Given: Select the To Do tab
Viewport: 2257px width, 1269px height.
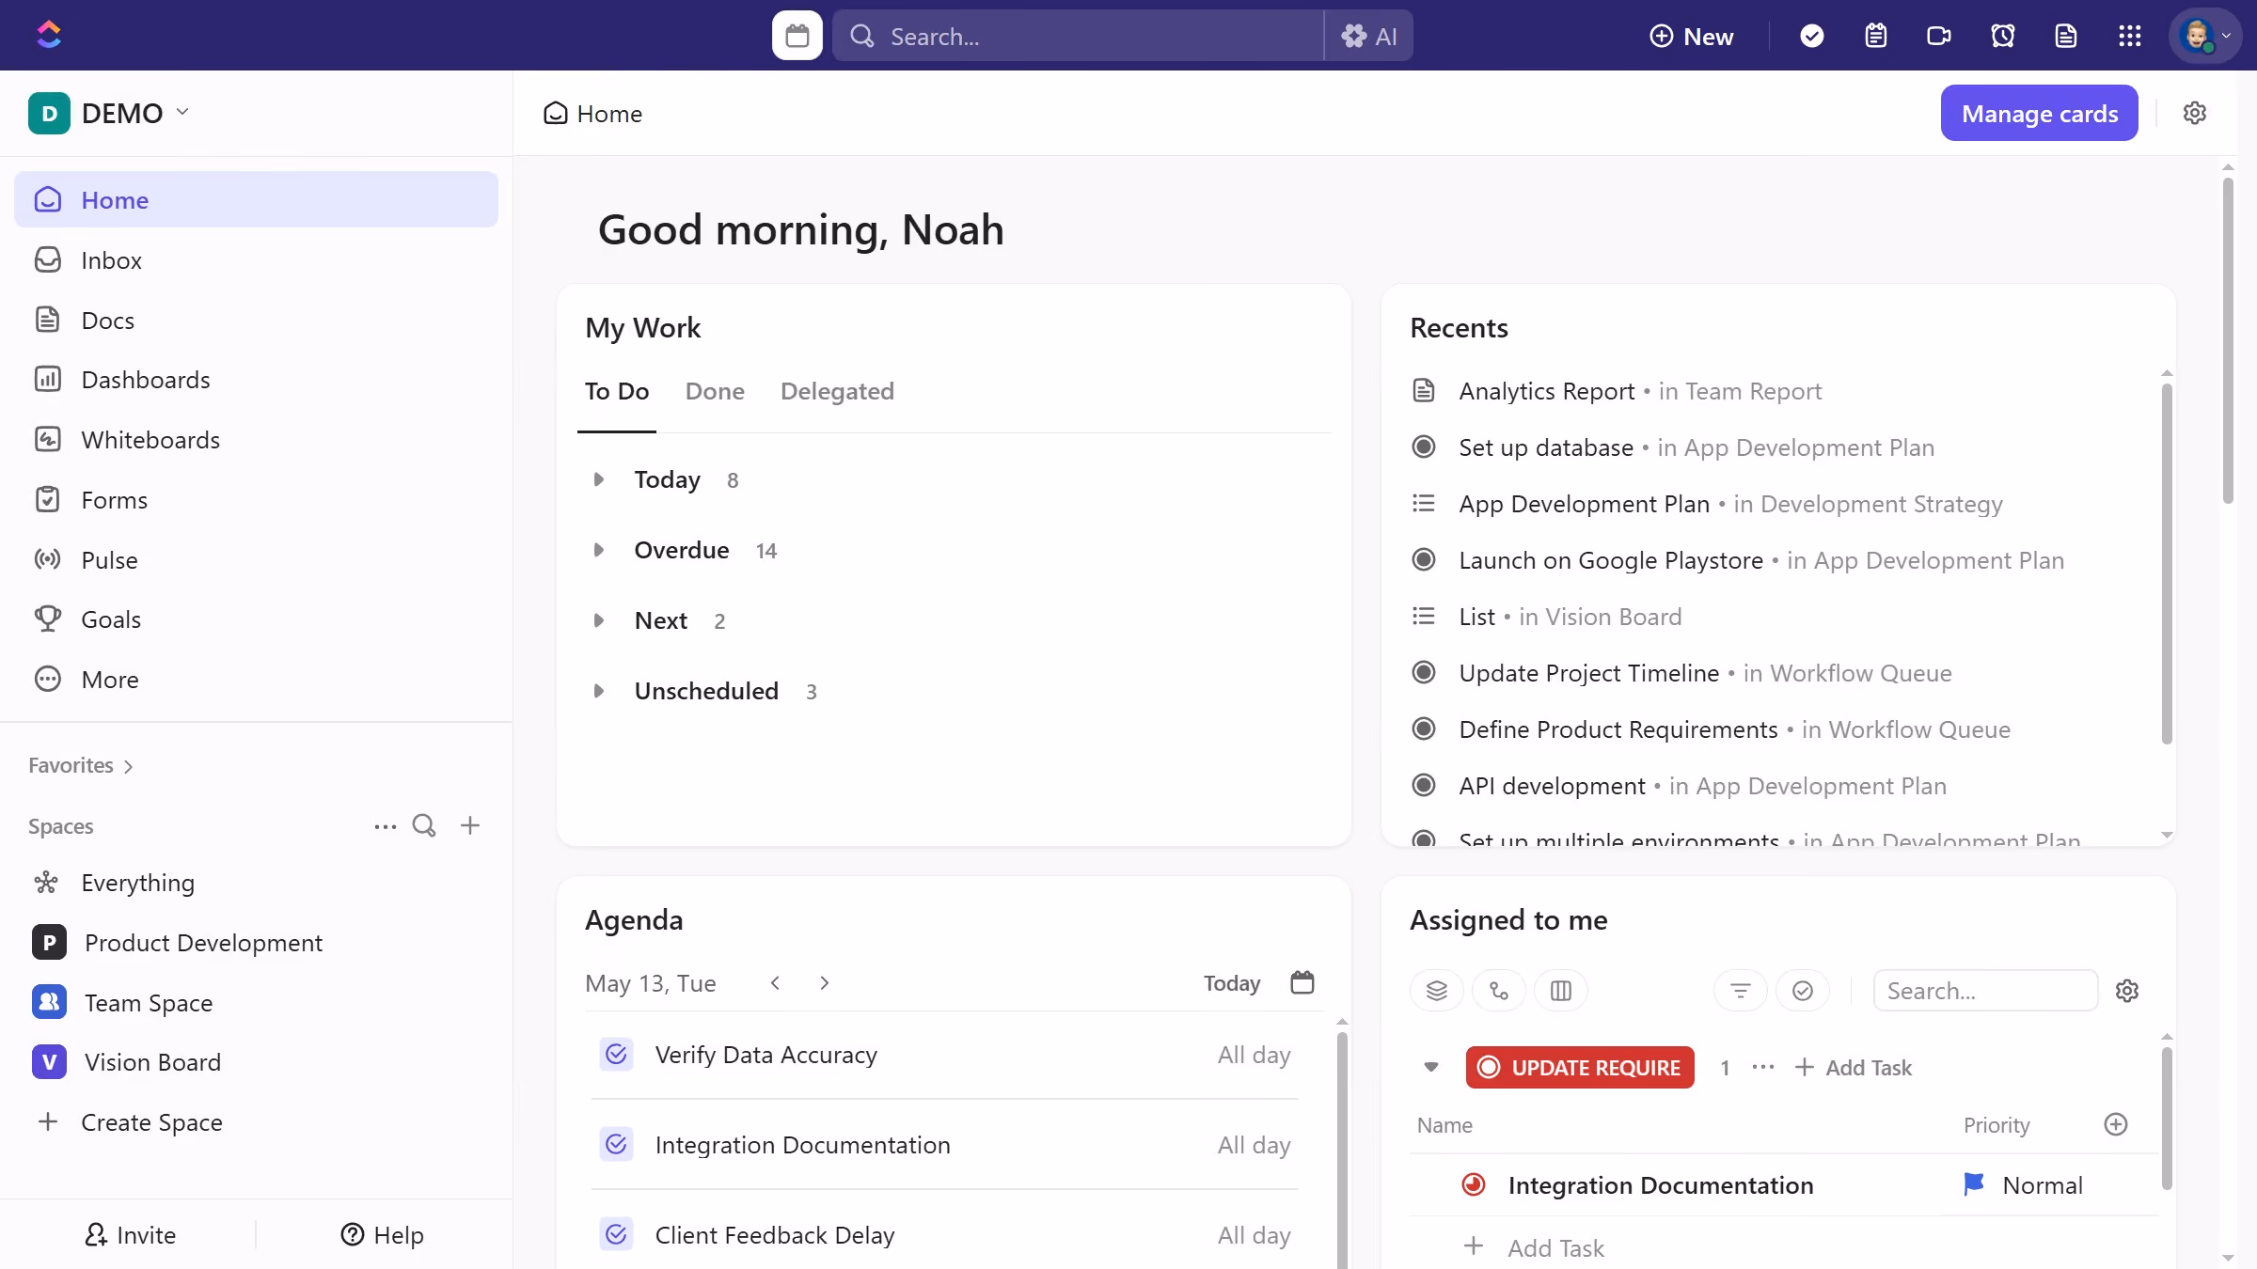Looking at the screenshot, I should (617, 391).
